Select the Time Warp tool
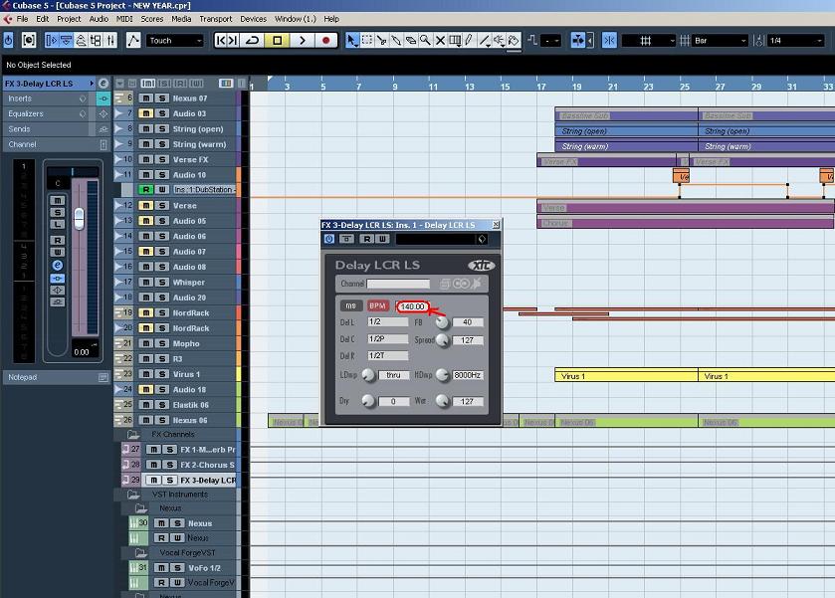Screen dimensions: 835x598 tap(455, 41)
